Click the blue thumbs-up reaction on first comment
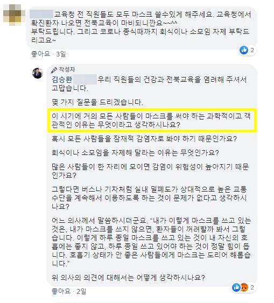This screenshot has height=303, width=274. pos(244,50)
